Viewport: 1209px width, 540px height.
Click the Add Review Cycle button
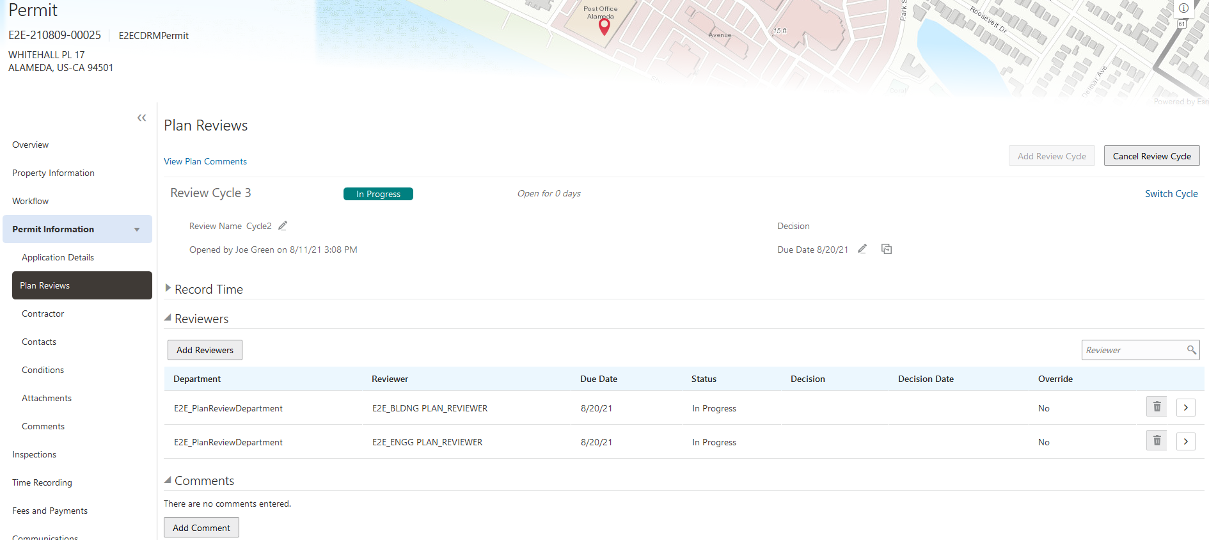[1052, 156]
